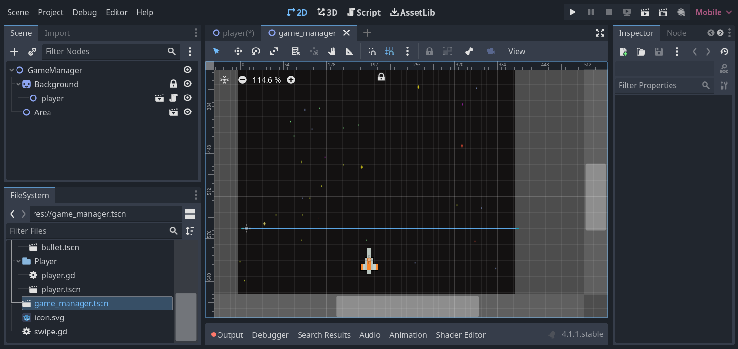Viewport: 738px width, 349px height.
Task: Click Run Current Scene clapperboard icon
Action: [x=645, y=12]
